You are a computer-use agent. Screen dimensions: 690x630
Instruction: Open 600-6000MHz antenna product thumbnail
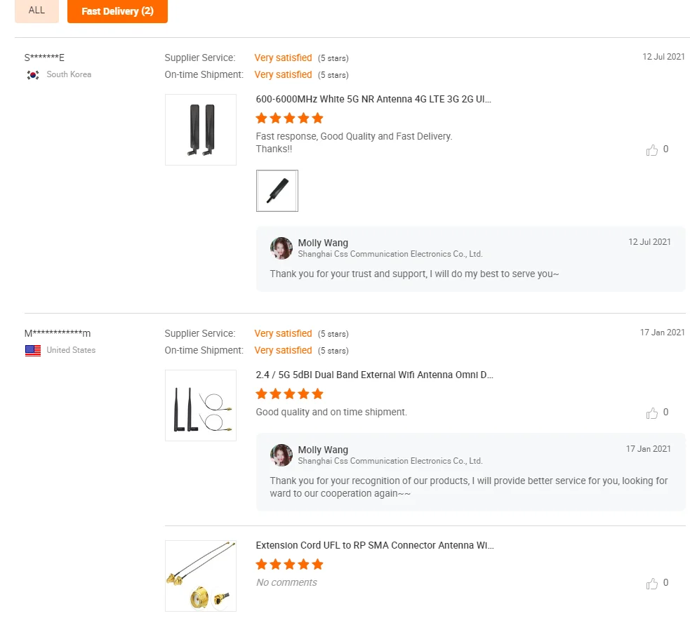[x=201, y=130]
